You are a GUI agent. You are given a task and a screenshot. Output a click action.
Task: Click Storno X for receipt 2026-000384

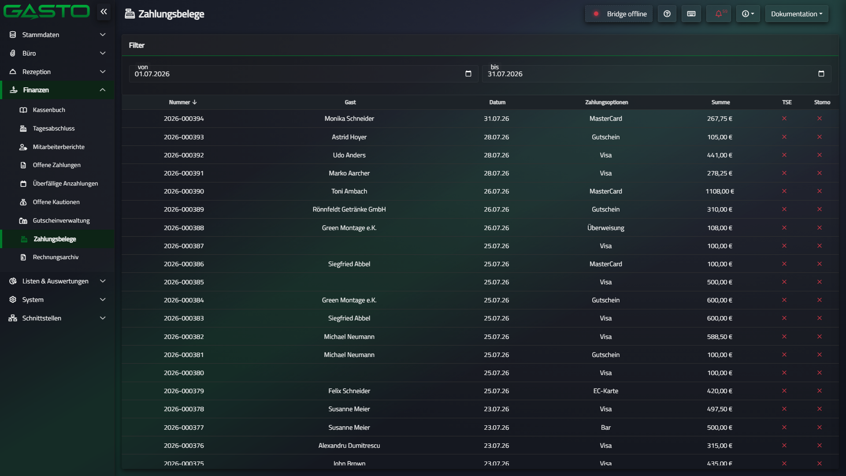pyautogui.click(x=820, y=300)
